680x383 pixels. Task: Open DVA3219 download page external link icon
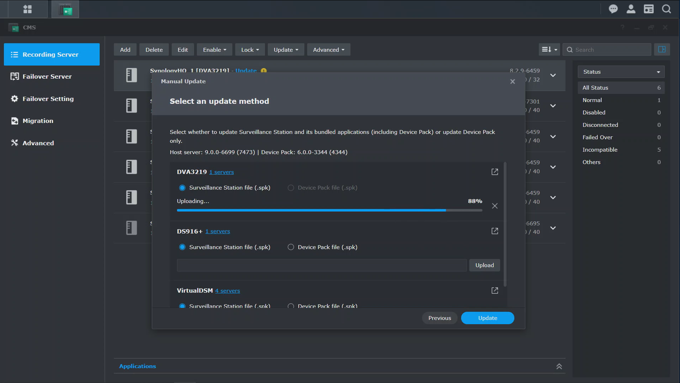tap(495, 172)
